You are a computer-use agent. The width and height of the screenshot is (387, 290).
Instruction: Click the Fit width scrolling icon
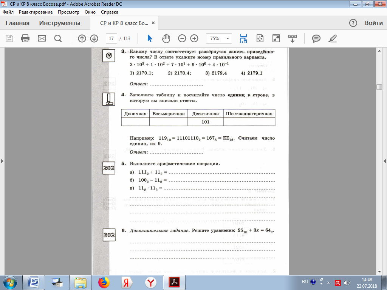(243, 39)
